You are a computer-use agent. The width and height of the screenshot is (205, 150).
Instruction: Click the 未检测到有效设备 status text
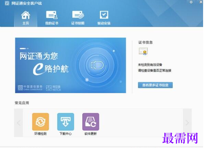[x=150, y=65]
